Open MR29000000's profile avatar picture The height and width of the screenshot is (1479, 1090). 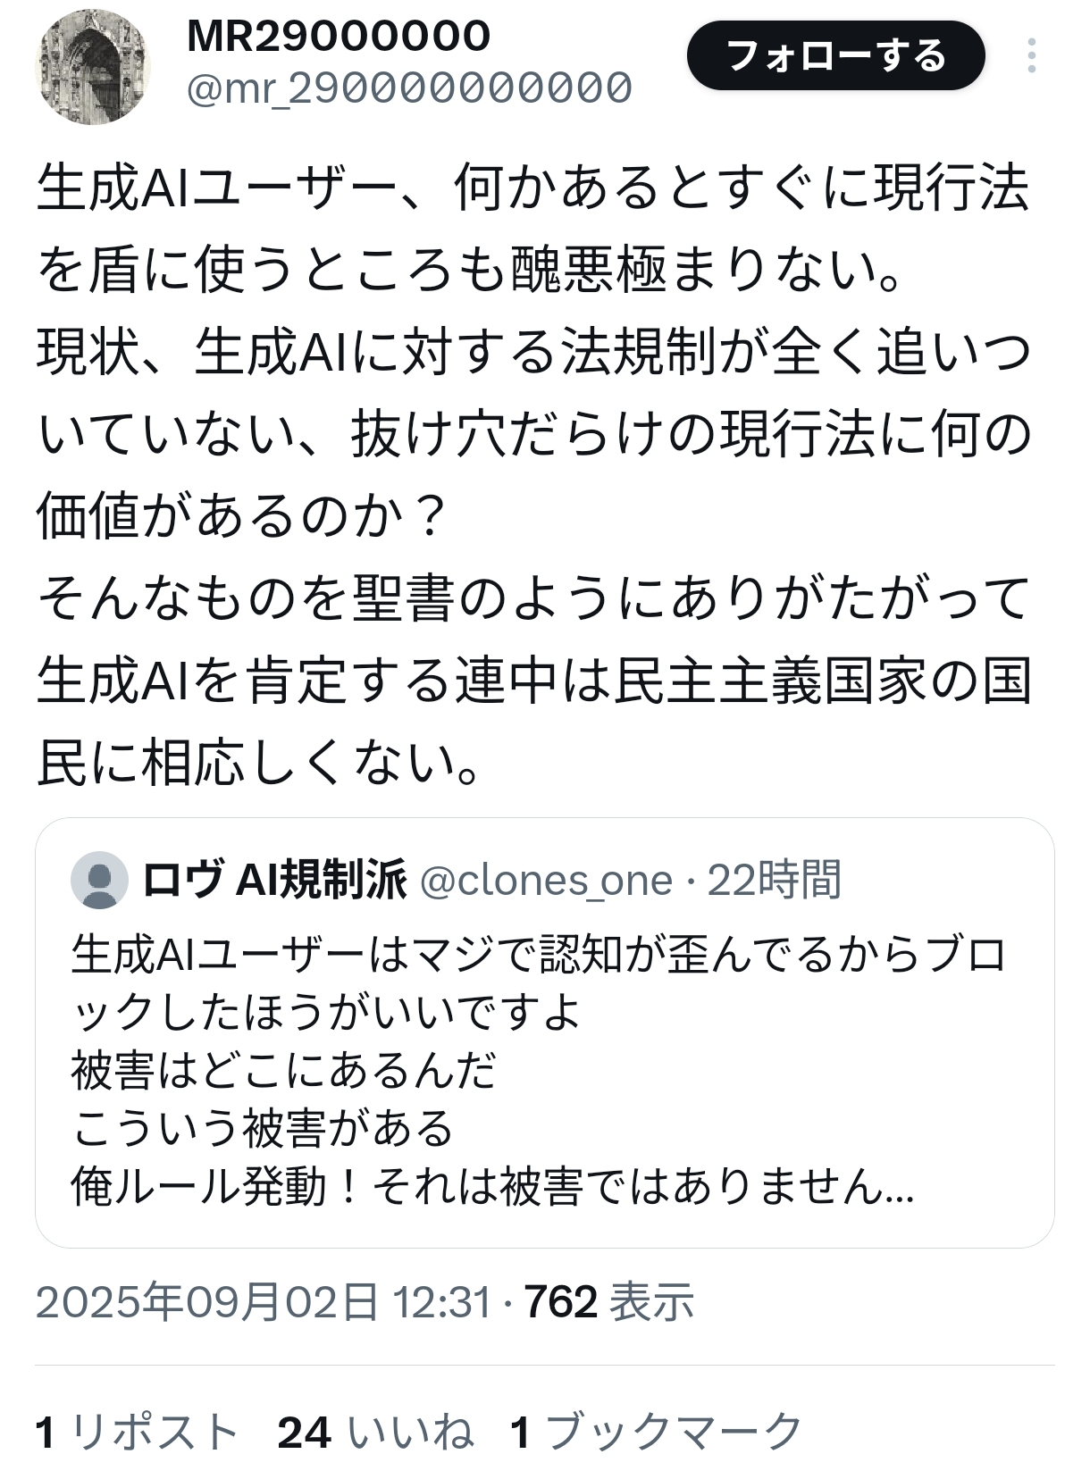[92, 66]
